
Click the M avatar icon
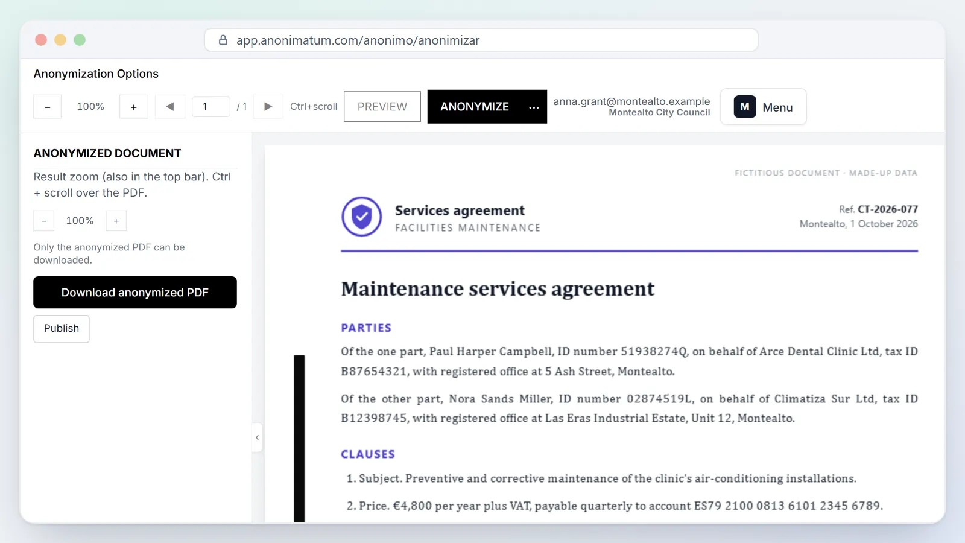745,107
